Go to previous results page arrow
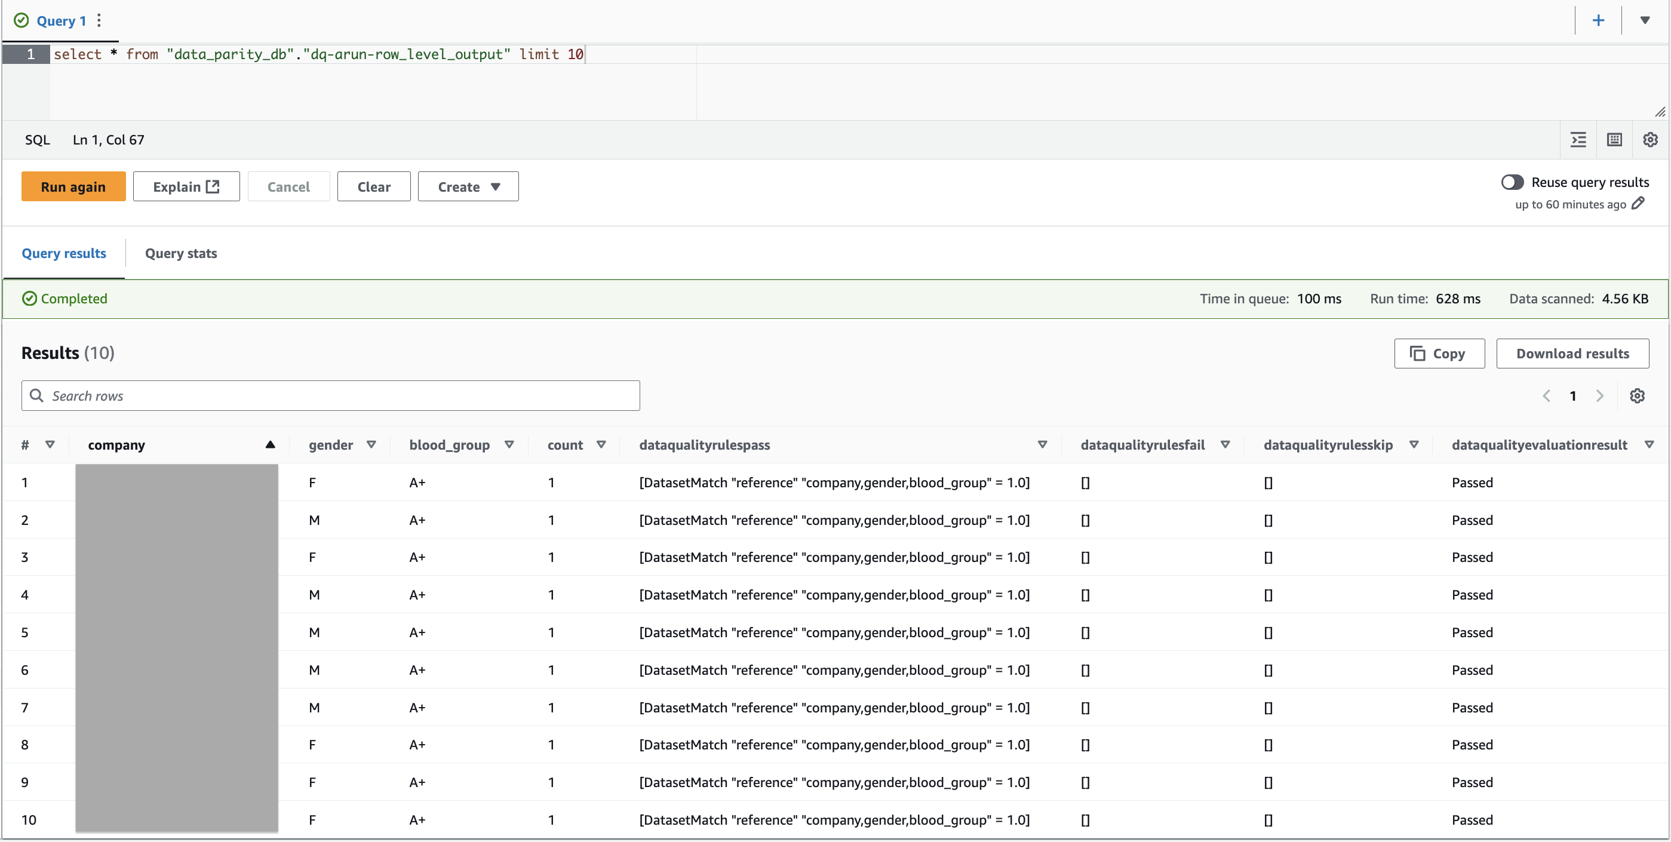 coord(1546,396)
